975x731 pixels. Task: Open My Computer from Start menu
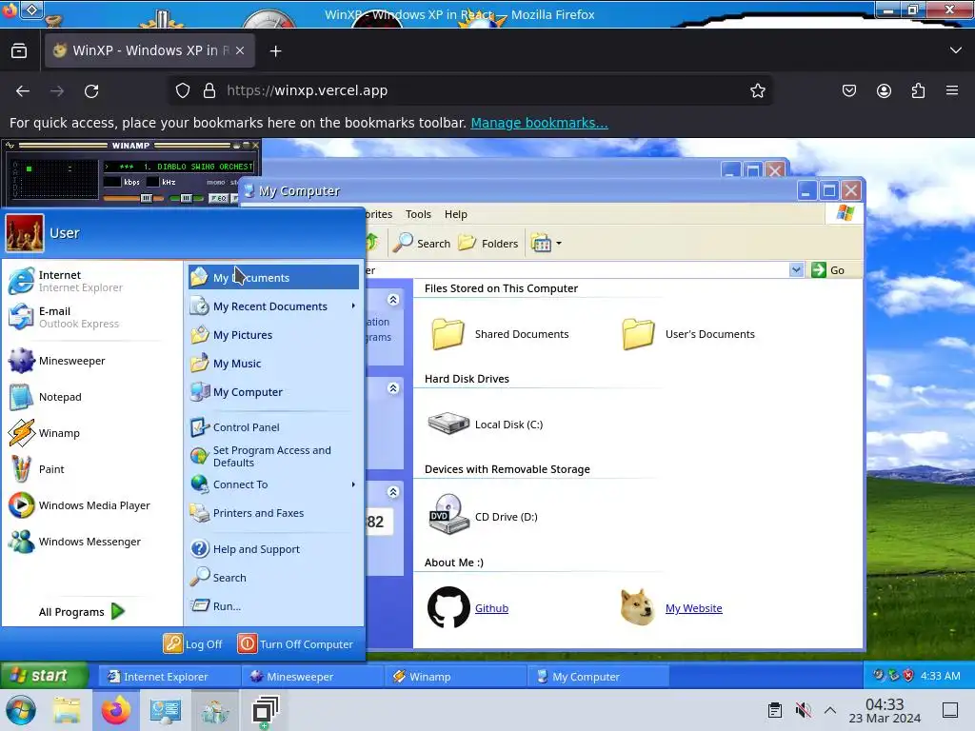coord(273,391)
